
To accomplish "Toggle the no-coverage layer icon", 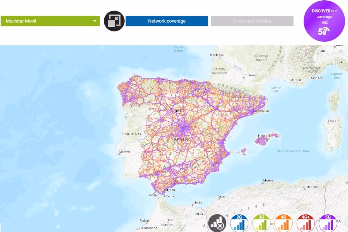I will point(217,224).
